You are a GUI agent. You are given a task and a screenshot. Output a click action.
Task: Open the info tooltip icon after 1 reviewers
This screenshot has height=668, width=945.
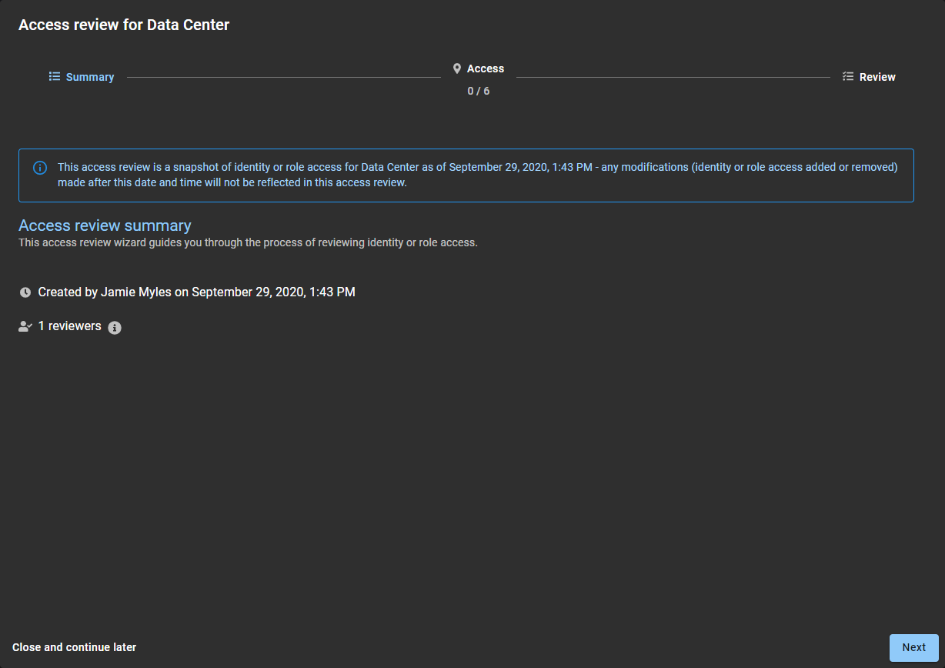pyautogui.click(x=115, y=328)
